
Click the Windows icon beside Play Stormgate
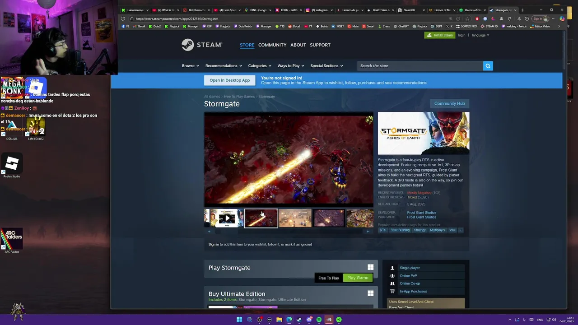pos(370,267)
